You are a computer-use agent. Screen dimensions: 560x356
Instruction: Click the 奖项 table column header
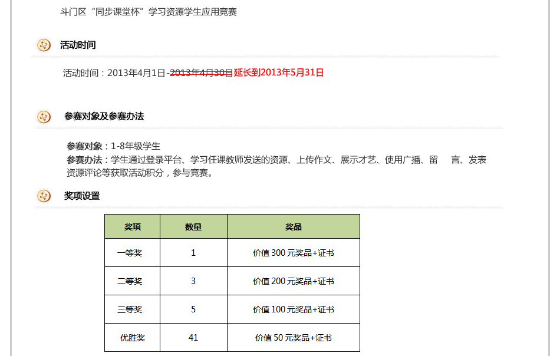tap(133, 227)
